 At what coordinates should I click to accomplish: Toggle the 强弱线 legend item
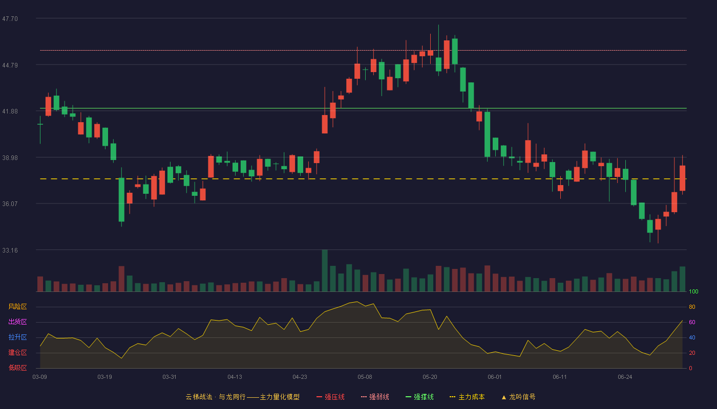(x=375, y=397)
